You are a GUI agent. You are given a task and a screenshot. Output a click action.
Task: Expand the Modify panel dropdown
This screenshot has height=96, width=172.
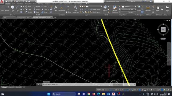pos(39,15)
